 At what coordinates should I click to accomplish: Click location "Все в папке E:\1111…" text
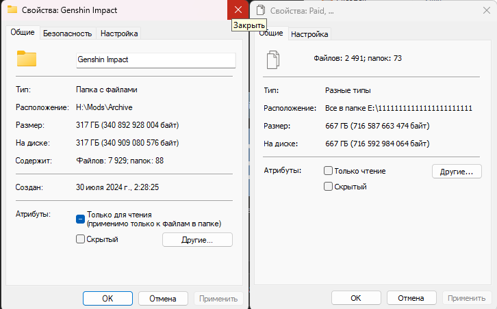[x=398, y=108]
